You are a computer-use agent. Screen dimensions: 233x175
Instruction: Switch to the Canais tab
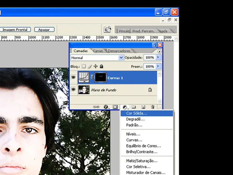tap(98, 51)
